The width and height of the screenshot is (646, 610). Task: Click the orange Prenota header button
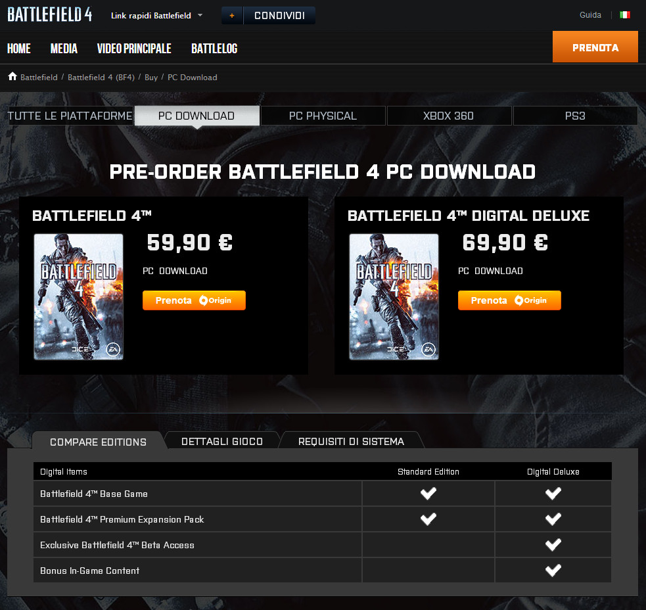point(595,47)
